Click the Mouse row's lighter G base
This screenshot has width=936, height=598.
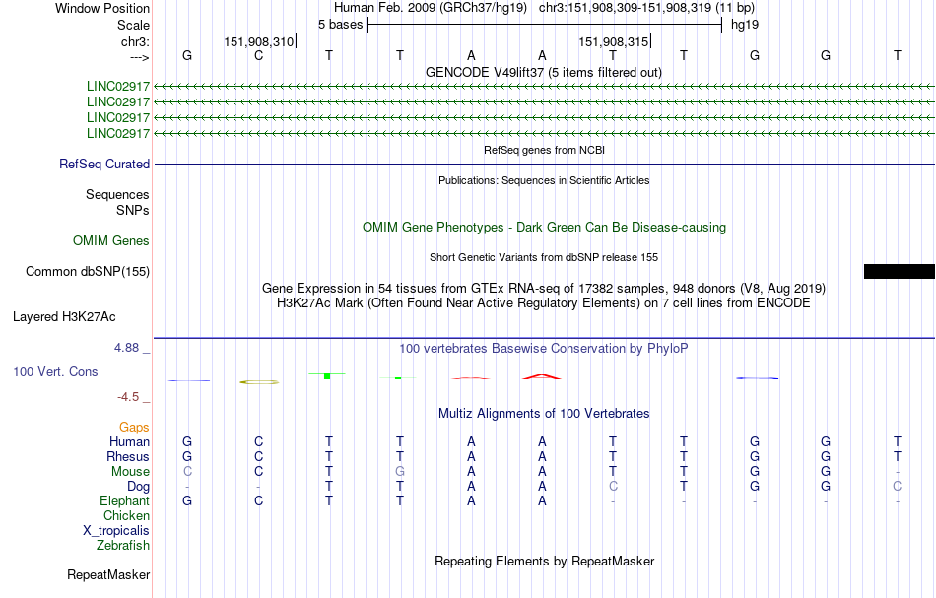click(400, 472)
